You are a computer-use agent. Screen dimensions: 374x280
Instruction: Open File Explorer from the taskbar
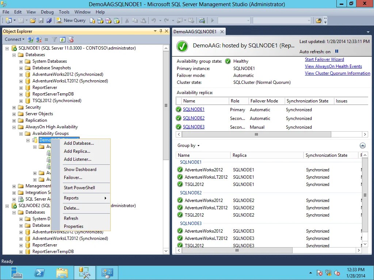62,273
